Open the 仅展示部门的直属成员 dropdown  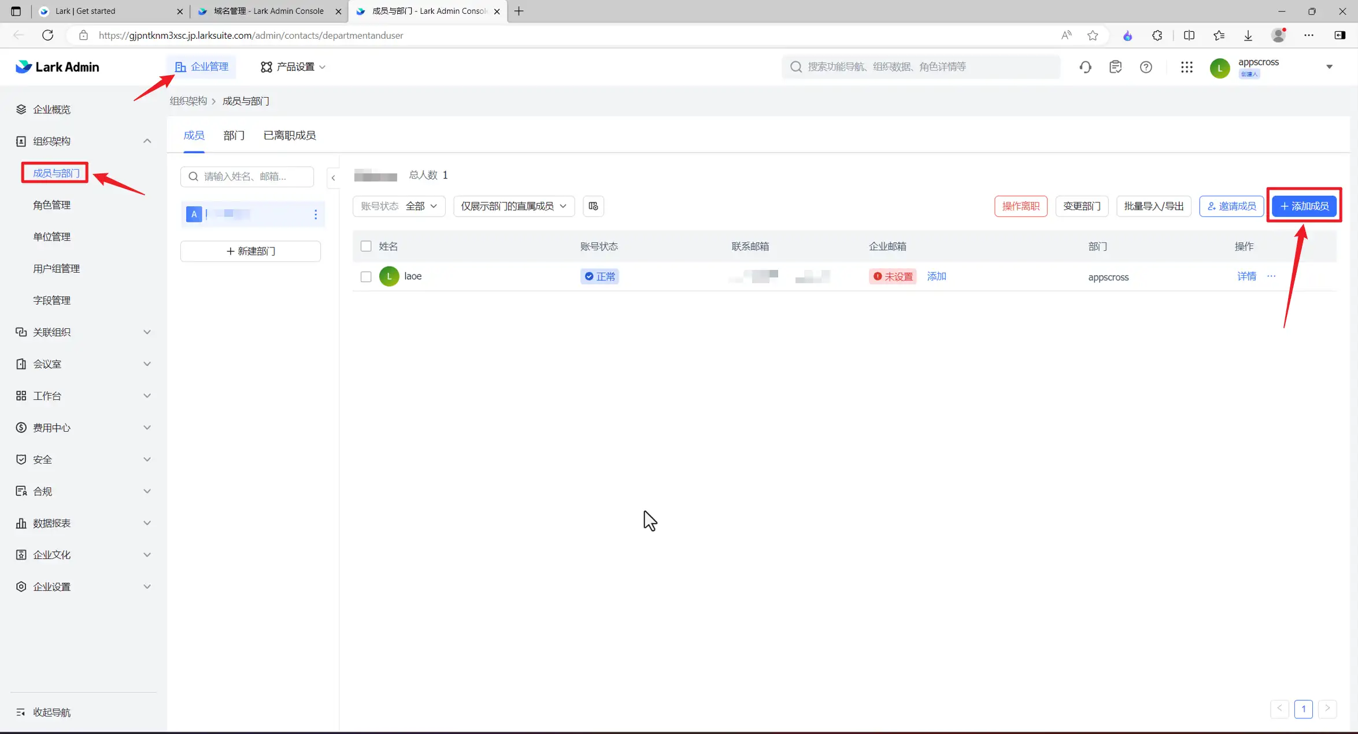(x=514, y=206)
